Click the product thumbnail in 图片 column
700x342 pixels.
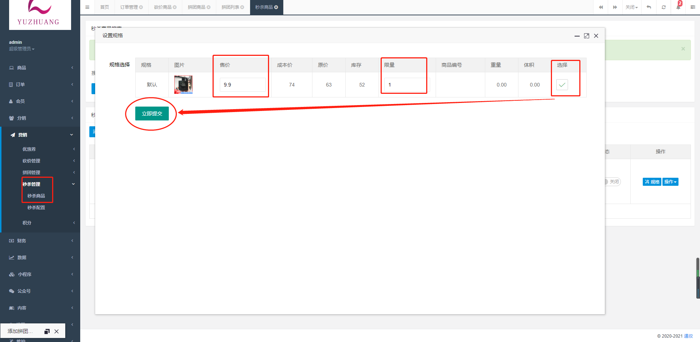pyautogui.click(x=183, y=85)
